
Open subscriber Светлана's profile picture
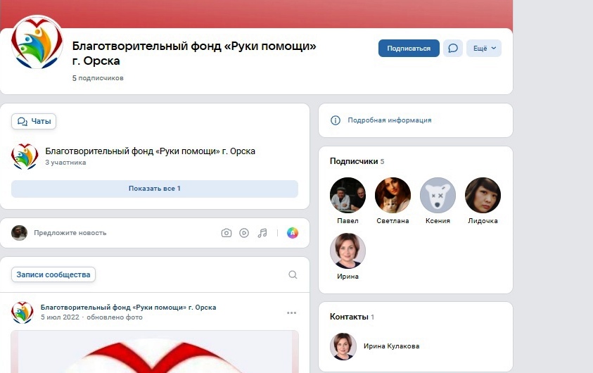click(x=393, y=195)
